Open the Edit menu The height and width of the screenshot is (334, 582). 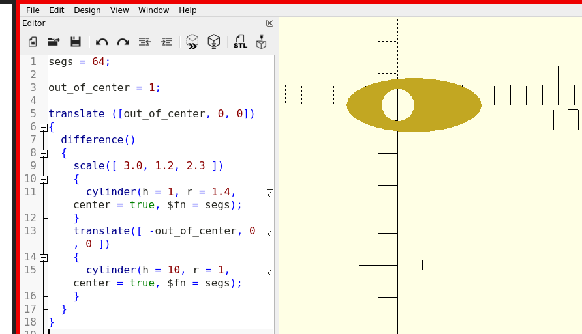[56, 10]
